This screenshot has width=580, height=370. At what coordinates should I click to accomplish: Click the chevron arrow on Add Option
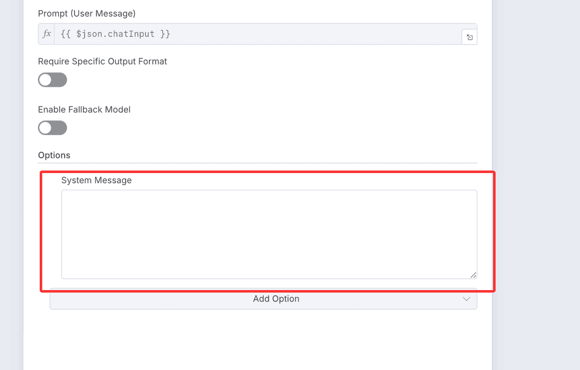466,299
